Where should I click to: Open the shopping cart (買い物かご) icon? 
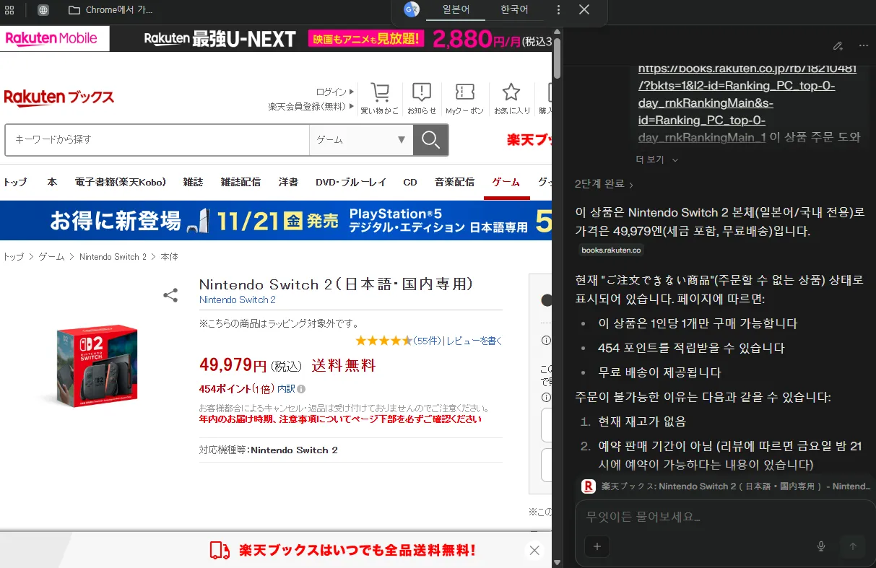380,98
